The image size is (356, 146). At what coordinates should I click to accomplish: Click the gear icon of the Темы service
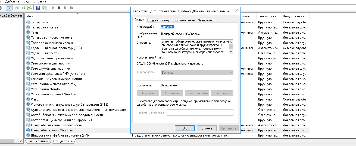[28, 33]
